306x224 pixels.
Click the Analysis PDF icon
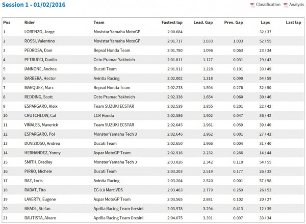[286, 5]
